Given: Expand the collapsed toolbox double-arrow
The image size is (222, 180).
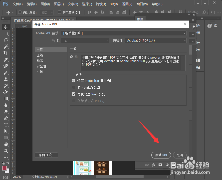Looking at the screenshot, I should [x=3, y=18].
